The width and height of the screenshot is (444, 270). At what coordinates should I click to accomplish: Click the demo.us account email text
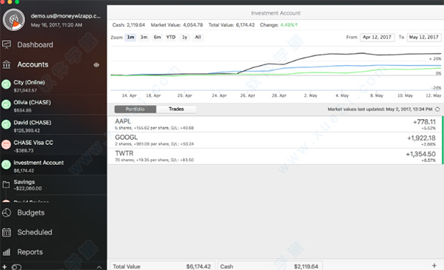click(65, 16)
